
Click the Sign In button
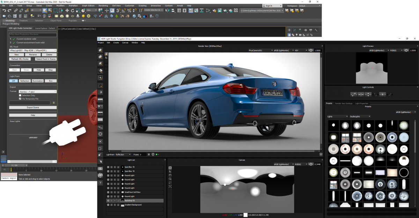pos(272,6)
